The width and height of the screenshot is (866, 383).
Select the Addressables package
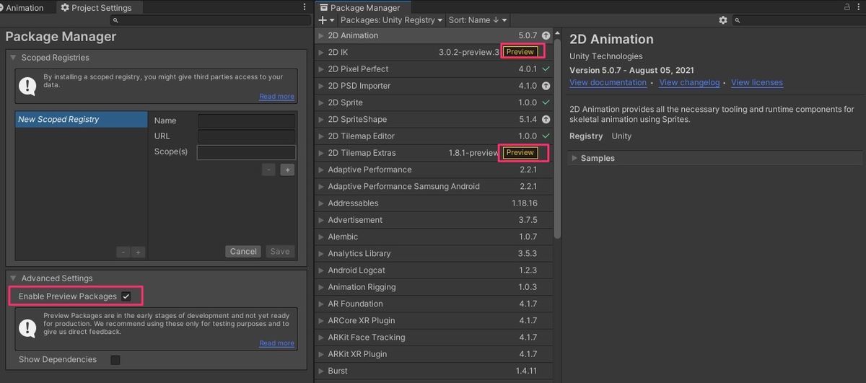tap(434, 203)
